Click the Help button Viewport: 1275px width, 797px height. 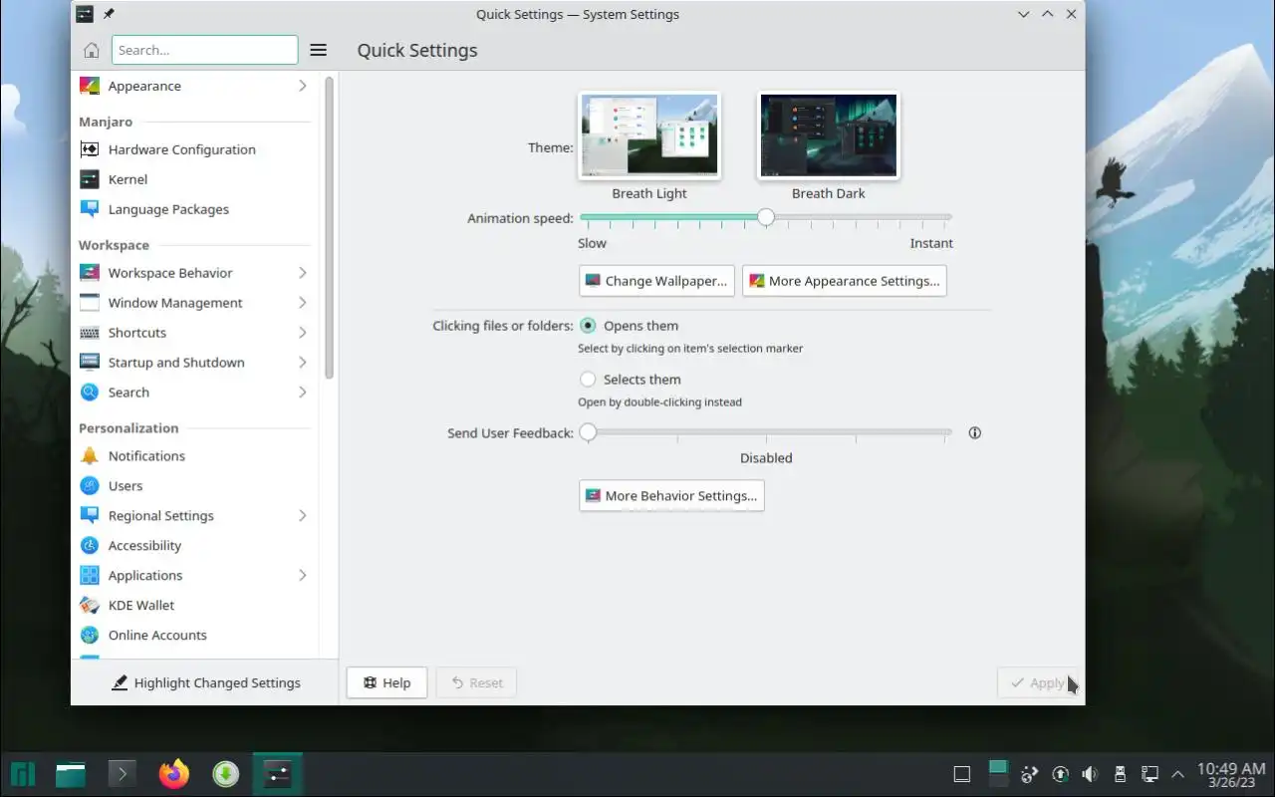click(x=386, y=682)
